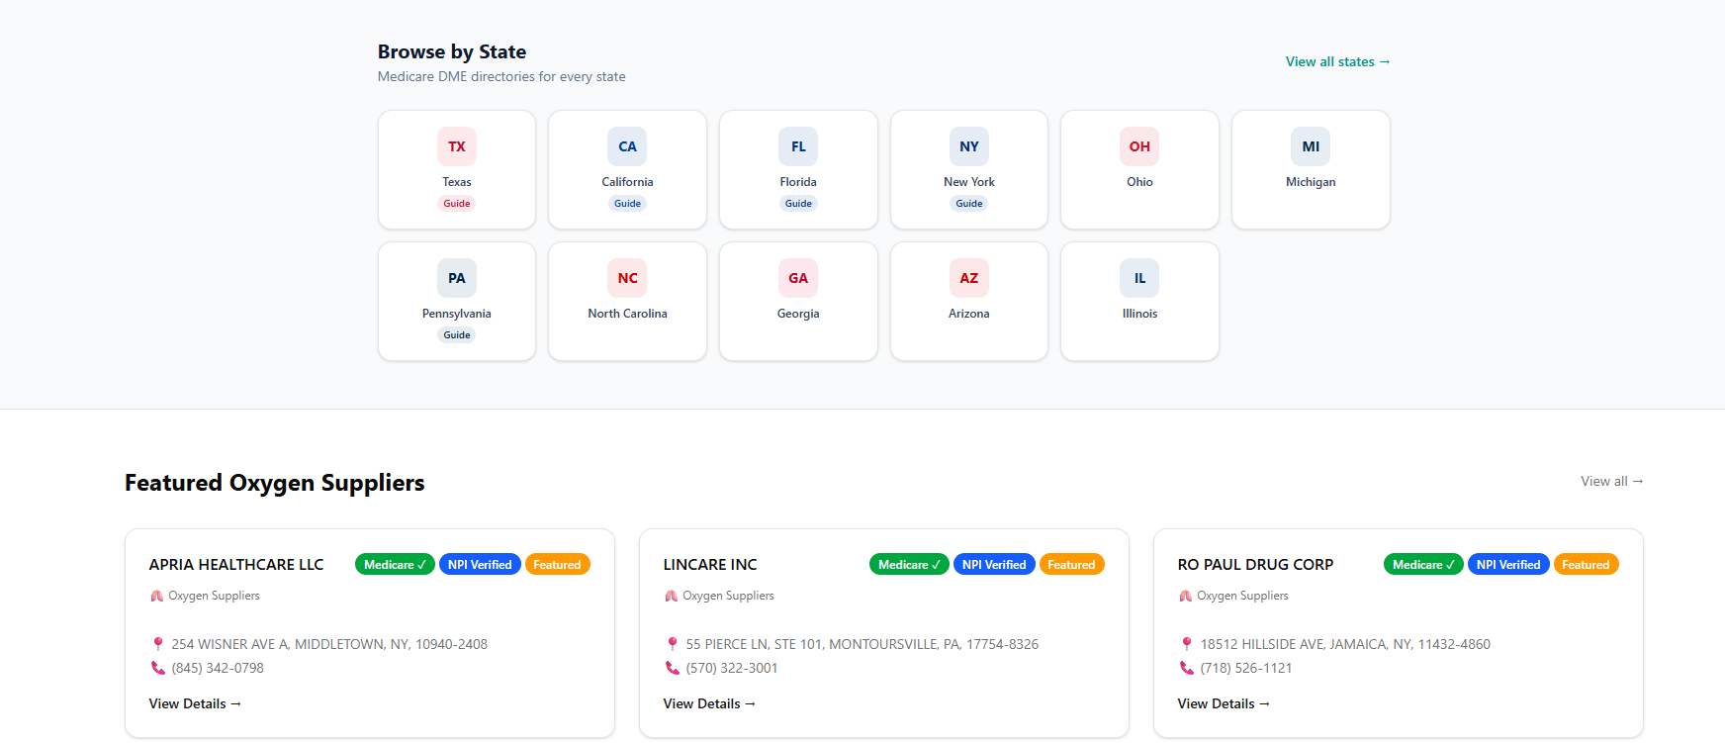This screenshot has width=1725, height=743.
Task: Click the address 254 WISNER AVE A, MIDDLETOWN
Action: point(329,644)
